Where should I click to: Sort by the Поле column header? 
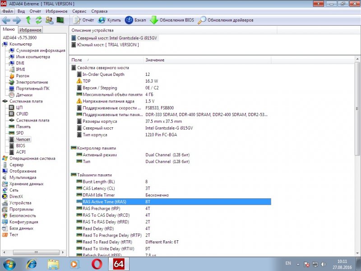[77, 60]
